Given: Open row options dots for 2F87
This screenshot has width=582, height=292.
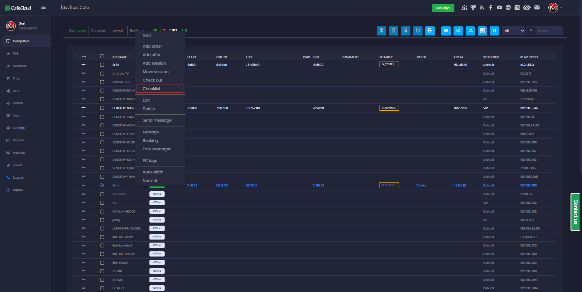Looking at the screenshot, I should coord(83,65).
